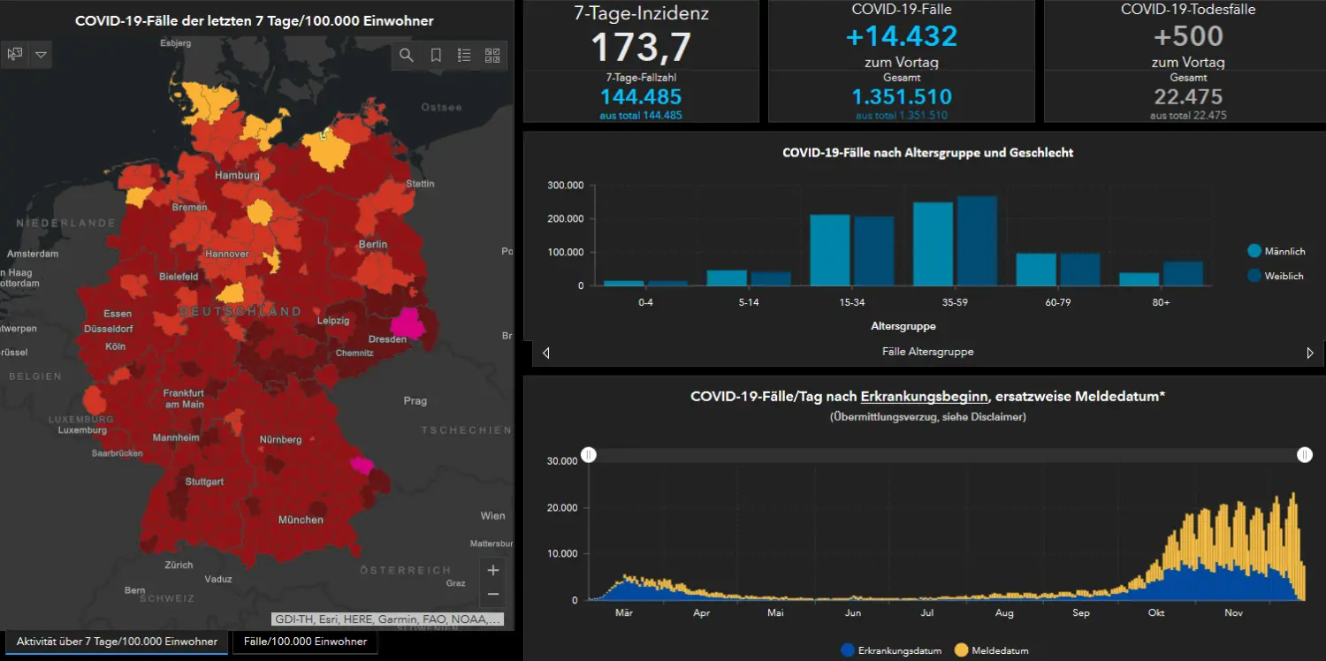Click the right time range slider handle
Image resolution: width=1326 pixels, height=661 pixels.
point(1305,455)
